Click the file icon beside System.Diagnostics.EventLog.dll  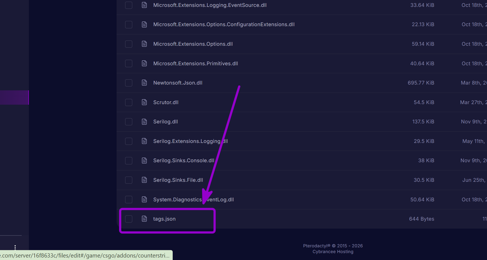click(x=144, y=199)
